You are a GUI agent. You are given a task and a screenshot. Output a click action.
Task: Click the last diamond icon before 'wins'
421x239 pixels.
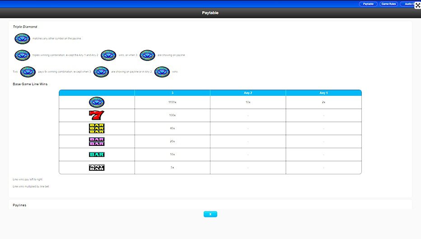(162, 72)
